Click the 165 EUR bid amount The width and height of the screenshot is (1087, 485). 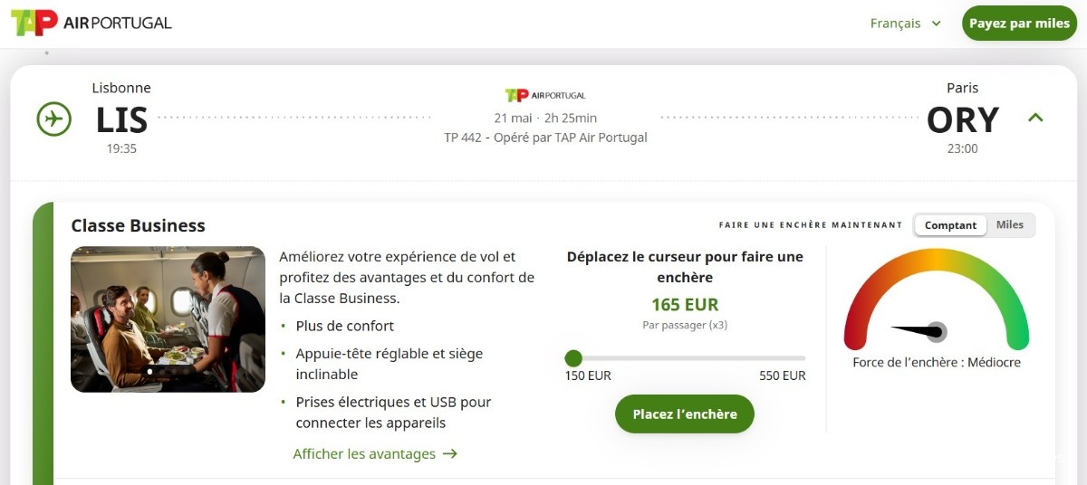tap(685, 305)
